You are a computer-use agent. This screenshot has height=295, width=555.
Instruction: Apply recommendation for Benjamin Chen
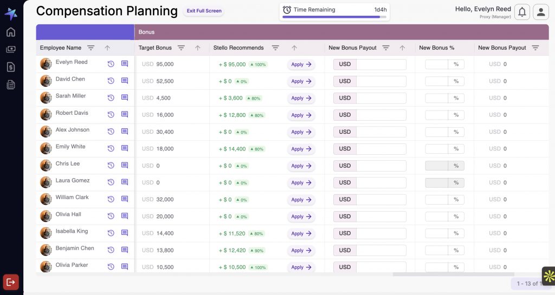click(301, 251)
